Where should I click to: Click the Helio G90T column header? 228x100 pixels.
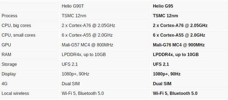73,6
